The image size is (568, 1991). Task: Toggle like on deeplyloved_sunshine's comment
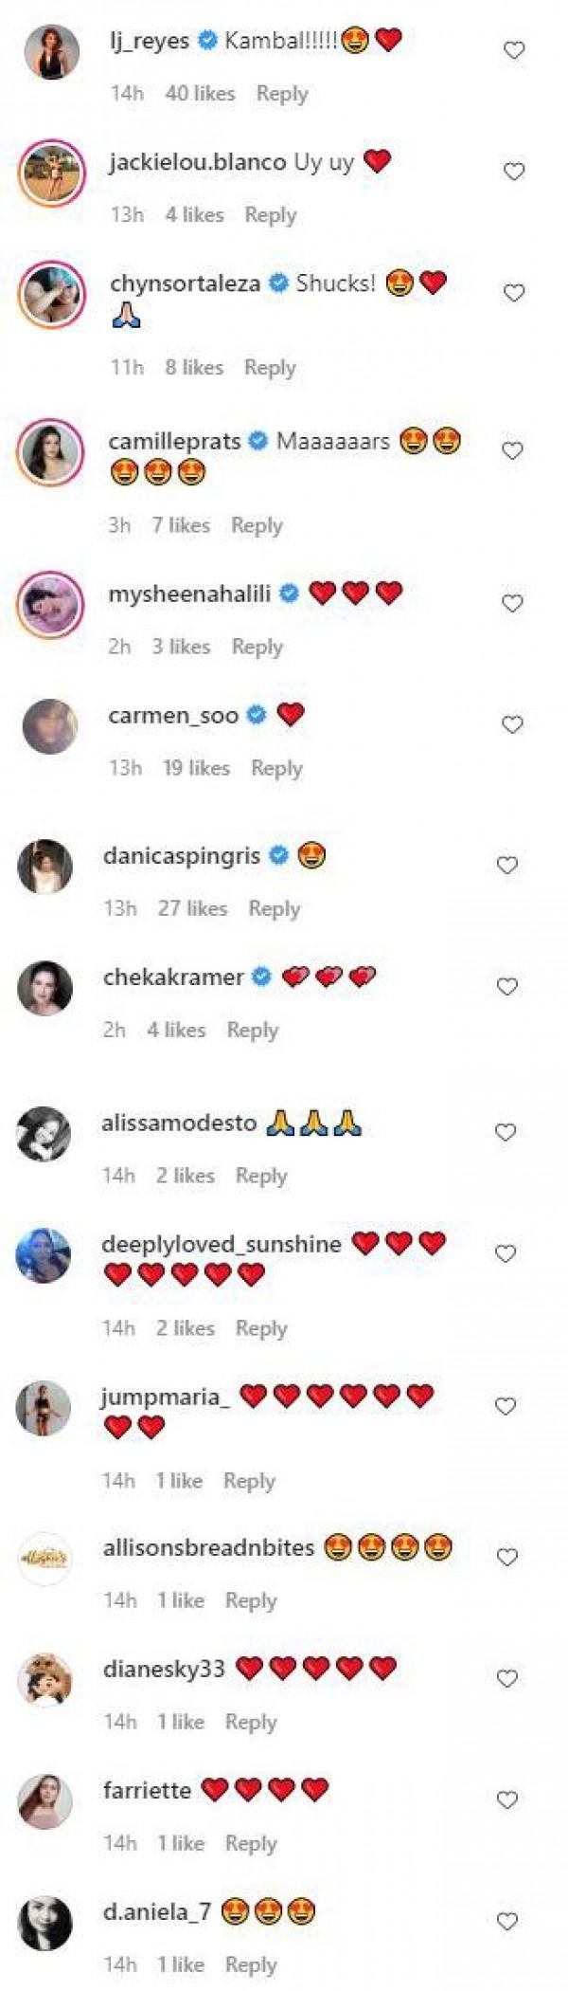[x=506, y=1254]
